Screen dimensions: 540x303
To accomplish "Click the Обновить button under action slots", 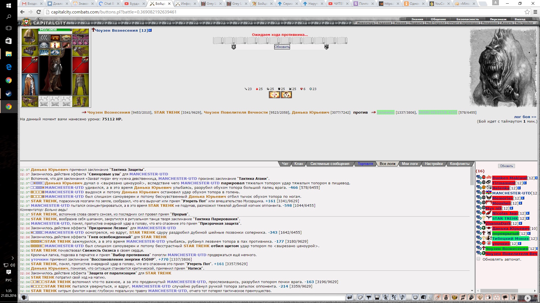I will coord(282,47).
